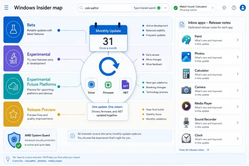Screen dimensions: 249x166
Task: Click More feedback bullet text
Action: (154, 64)
